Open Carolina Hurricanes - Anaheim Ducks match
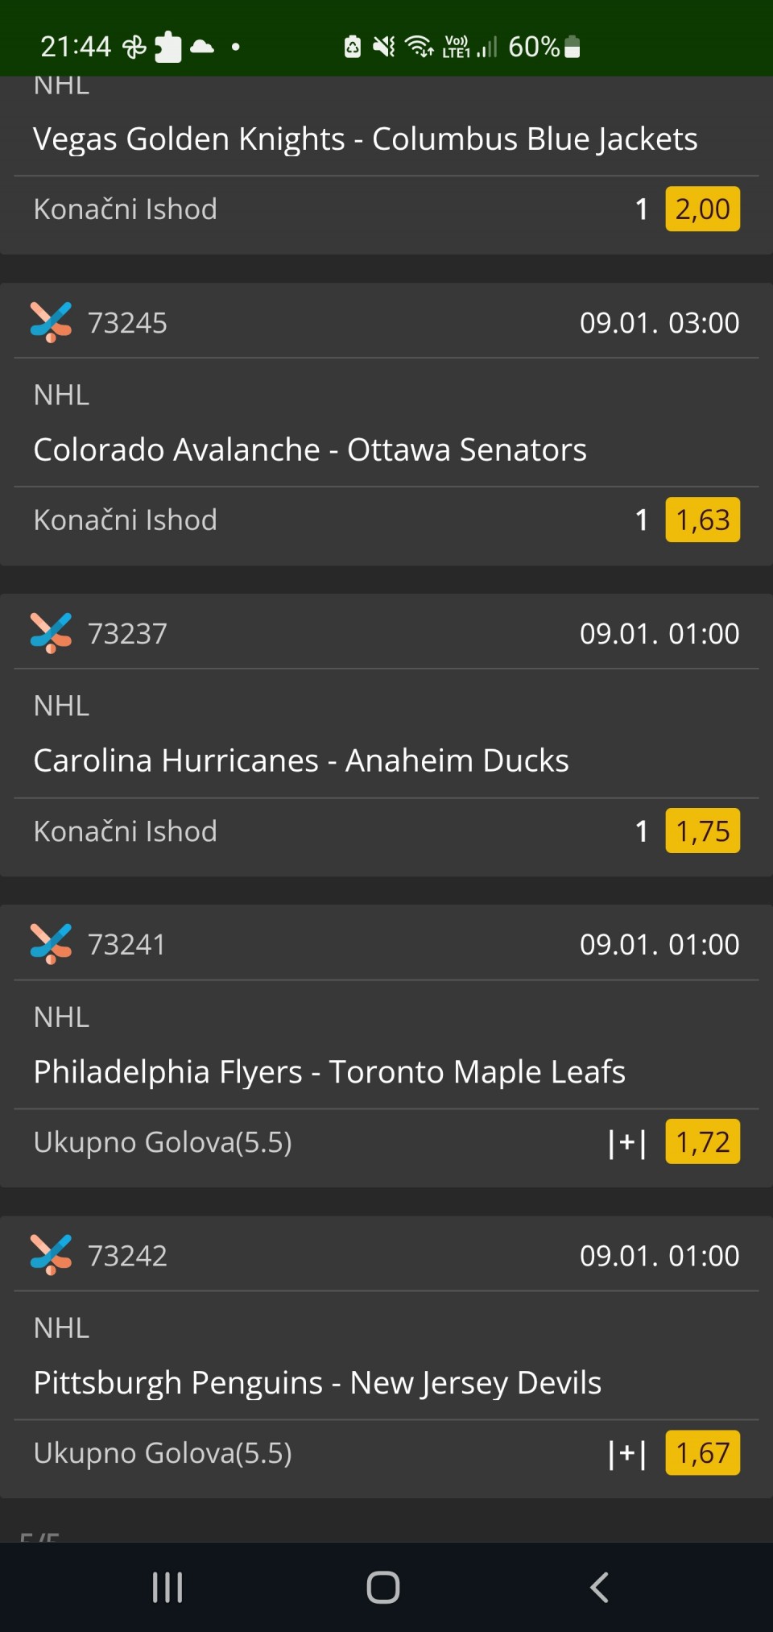Image resolution: width=773 pixels, height=1632 pixels. tap(301, 760)
